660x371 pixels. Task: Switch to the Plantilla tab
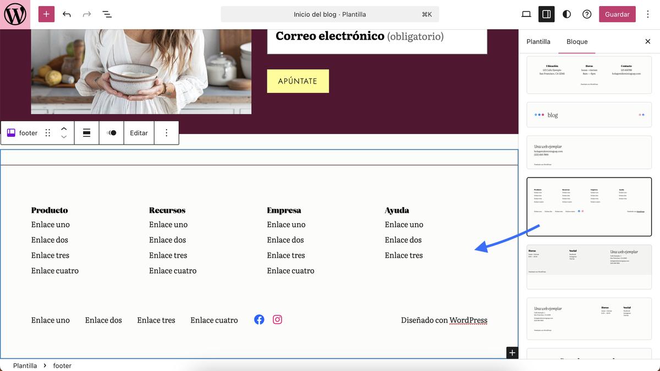coord(538,41)
